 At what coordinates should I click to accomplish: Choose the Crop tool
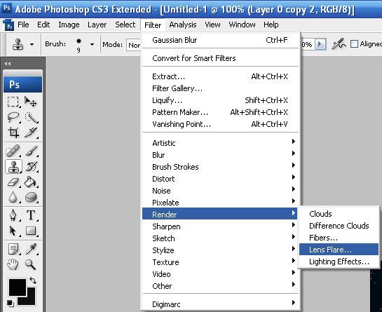point(13,133)
